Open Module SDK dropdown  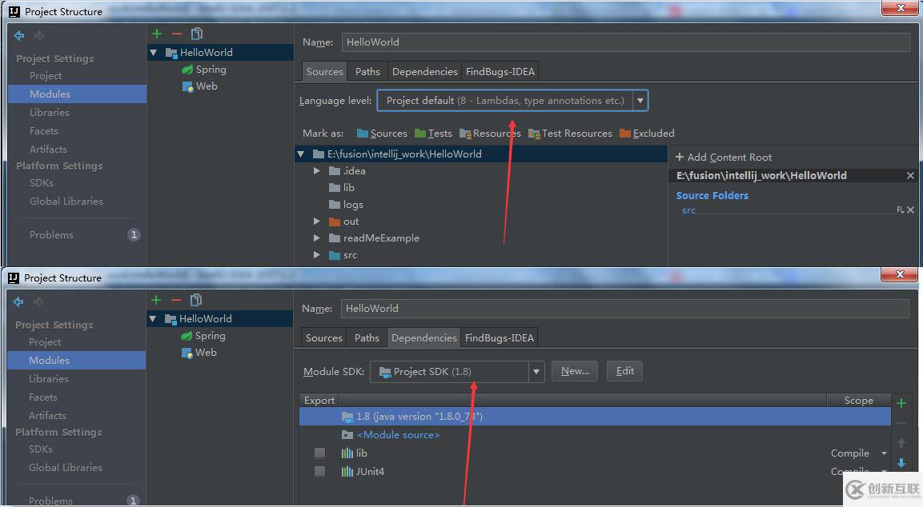click(x=536, y=372)
